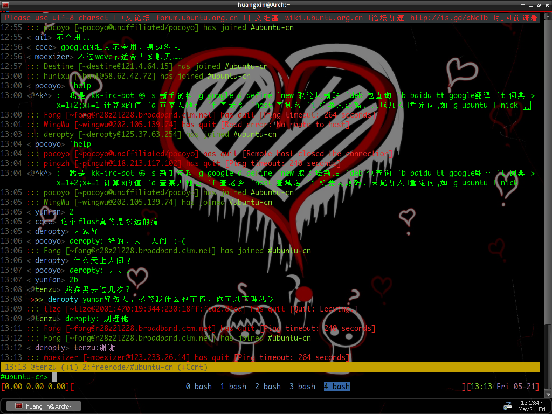Click the line "deropty has joined #ubuntu-cn"

tap(139, 134)
